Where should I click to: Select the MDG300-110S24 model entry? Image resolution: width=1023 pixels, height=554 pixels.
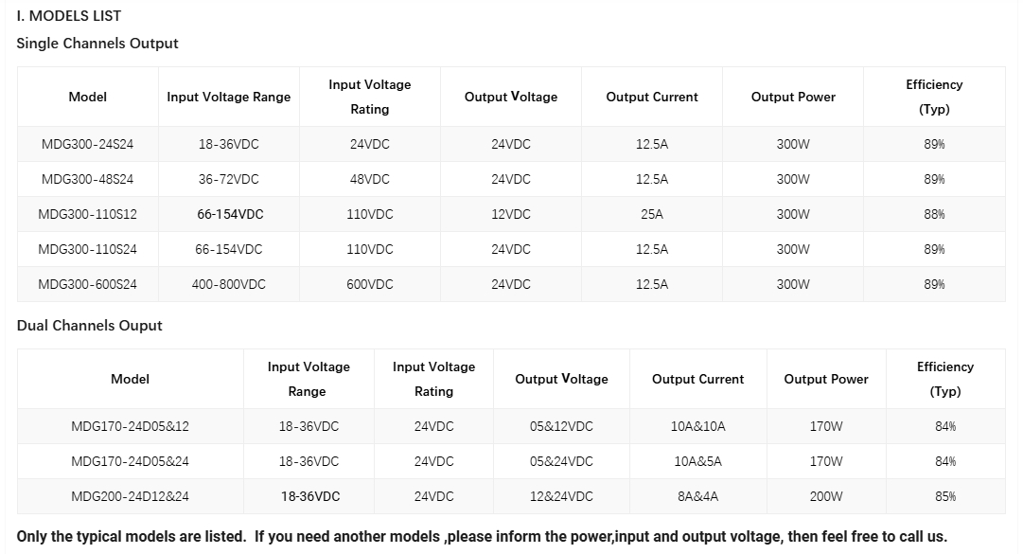coord(87,249)
